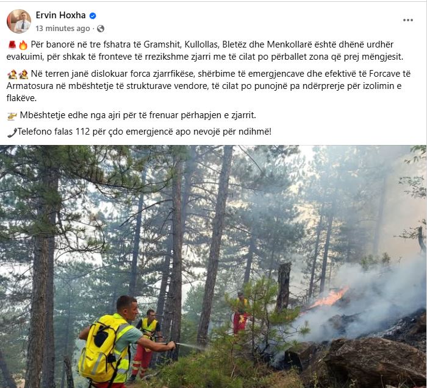Image resolution: width=427 pixels, height=388 pixels.
Task: Open the Ervin Hoxha profile name link
Action: tap(61, 15)
